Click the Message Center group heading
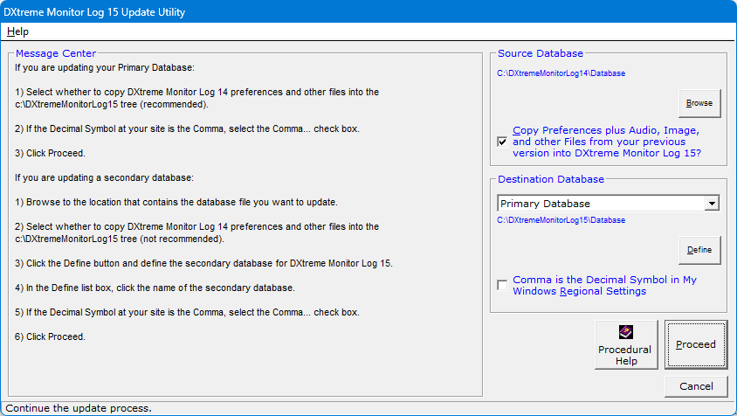Image resolution: width=737 pixels, height=416 pixels. [56, 53]
